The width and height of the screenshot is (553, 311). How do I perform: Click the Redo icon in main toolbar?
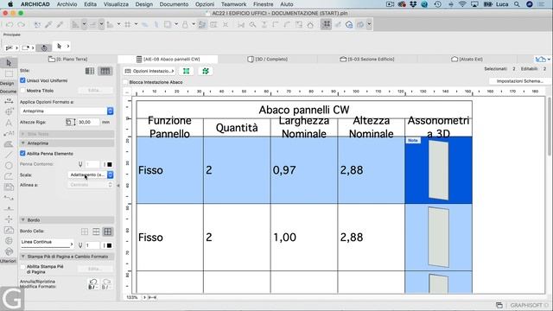click(x=21, y=24)
